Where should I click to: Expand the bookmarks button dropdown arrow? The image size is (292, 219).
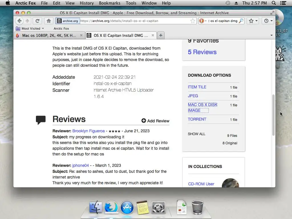256,21
